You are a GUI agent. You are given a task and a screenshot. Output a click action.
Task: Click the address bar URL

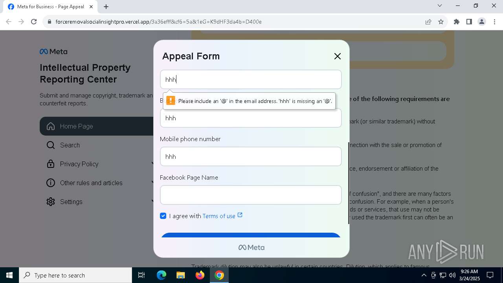[158, 22]
